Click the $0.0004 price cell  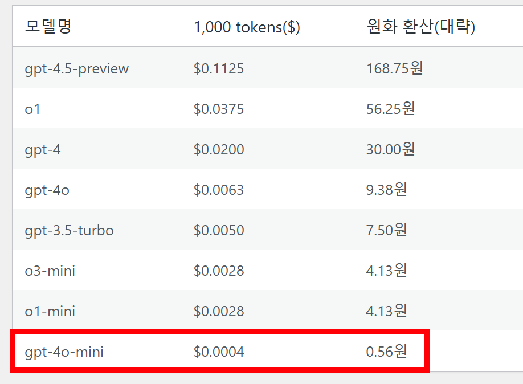click(x=219, y=352)
